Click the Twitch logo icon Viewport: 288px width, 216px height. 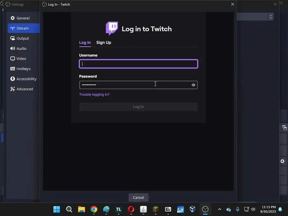112,28
